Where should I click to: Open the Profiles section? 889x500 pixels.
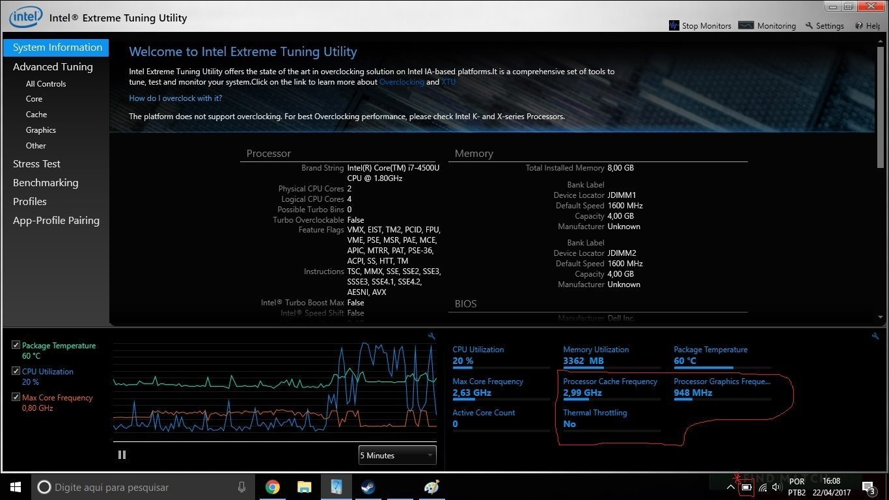(30, 202)
